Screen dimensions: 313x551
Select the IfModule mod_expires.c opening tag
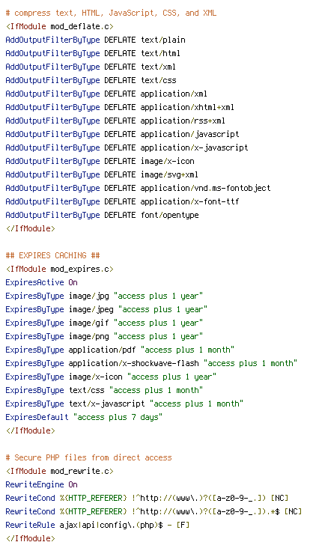(59, 270)
